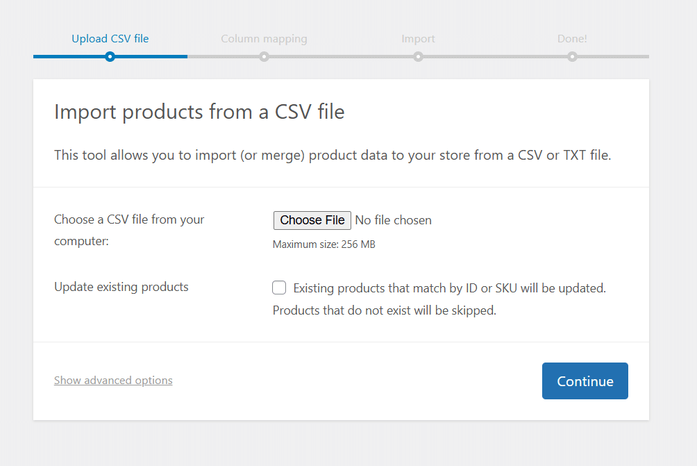The height and width of the screenshot is (466, 697).
Task: Click the Continue button
Action: [585, 381]
